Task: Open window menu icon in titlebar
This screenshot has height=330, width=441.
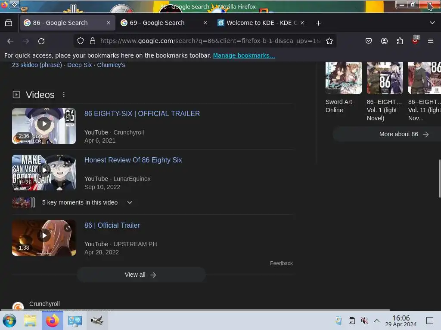Action: click(x=15, y=4)
